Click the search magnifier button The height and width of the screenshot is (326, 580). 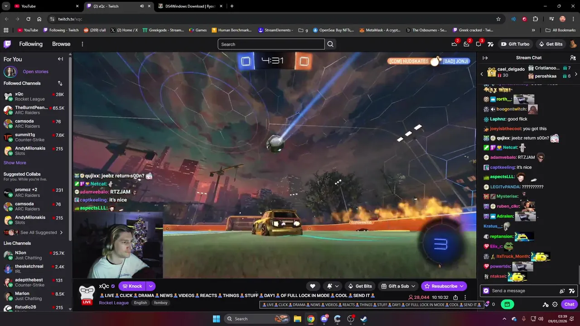point(330,44)
